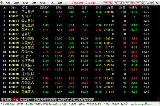Sort by the 涨幅% column header
160x106 pixels.
coord(44,7)
